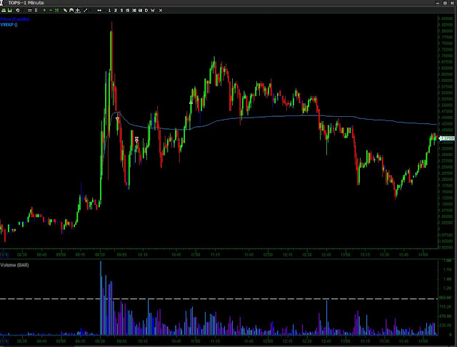Click the 238.4K label on volume axis
This screenshot has height=347, width=457.
(446, 326)
